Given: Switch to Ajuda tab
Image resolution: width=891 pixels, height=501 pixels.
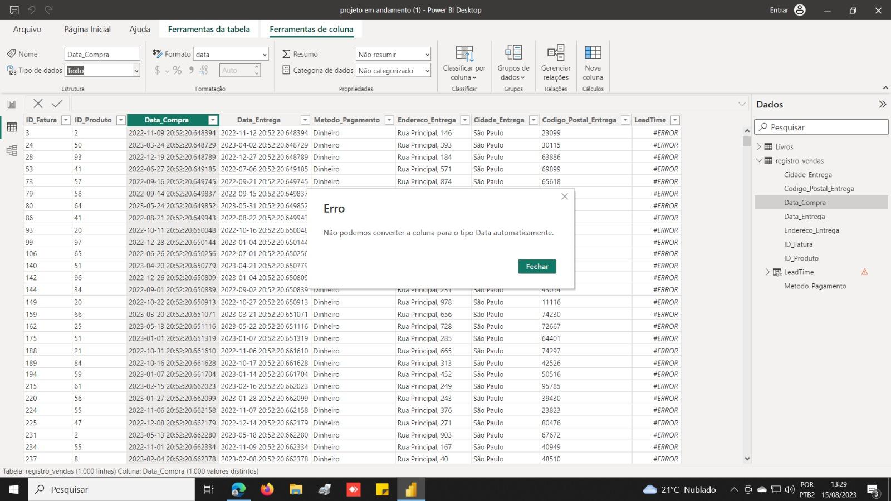Looking at the screenshot, I should [140, 29].
